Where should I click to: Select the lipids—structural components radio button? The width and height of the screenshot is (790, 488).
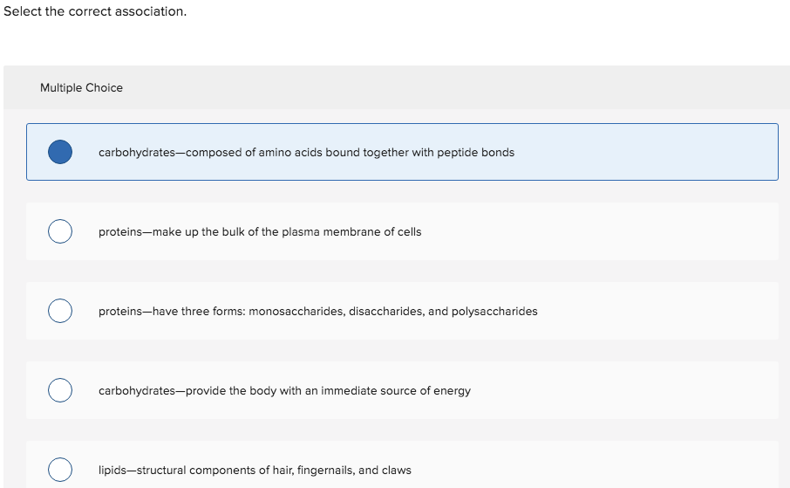60,470
